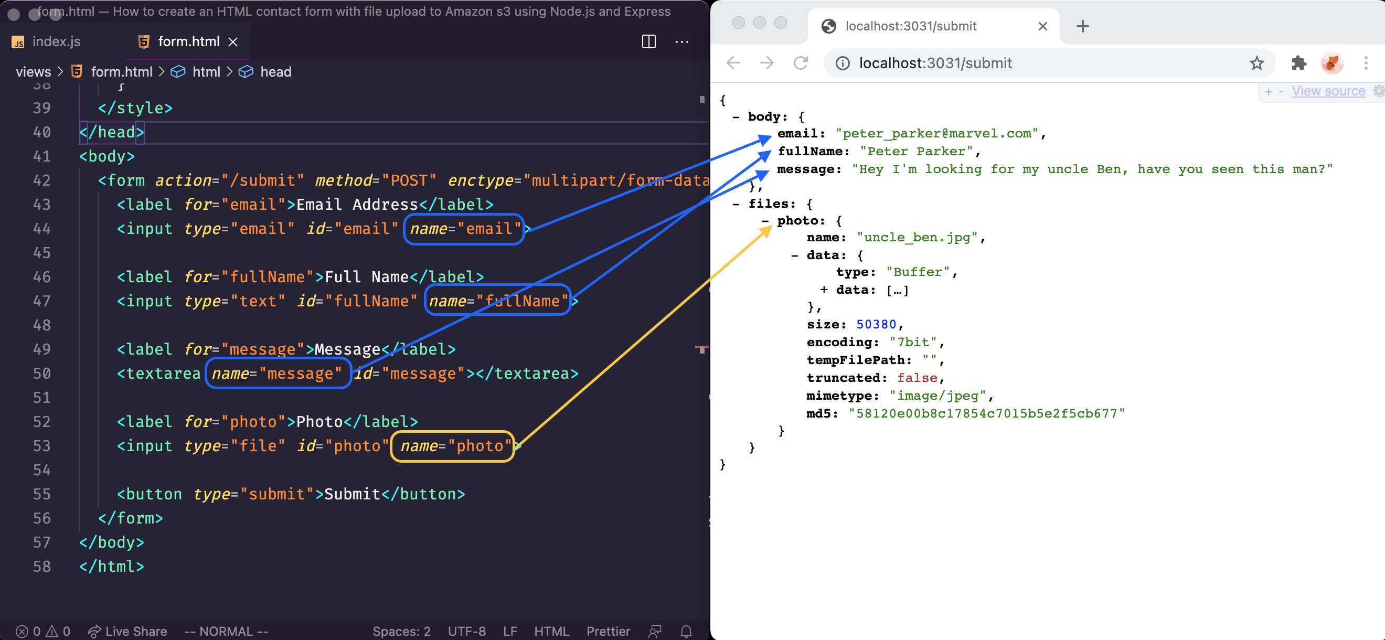
Task: Click the View source link
Action: point(1328,91)
